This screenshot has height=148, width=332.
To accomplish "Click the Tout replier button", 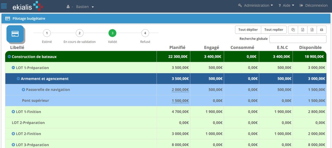I will (274, 30).
